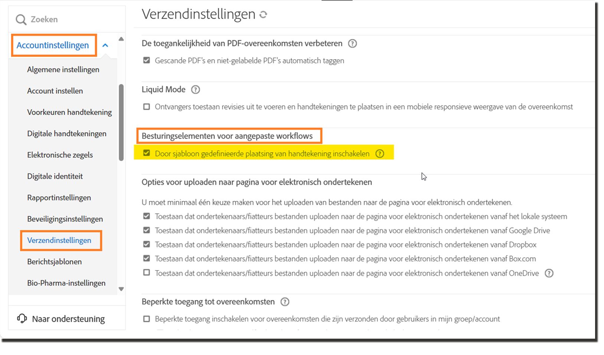Click sidebar scroll up arrow
This screenshot has height=355, width=604.
(x=121, y=39)
